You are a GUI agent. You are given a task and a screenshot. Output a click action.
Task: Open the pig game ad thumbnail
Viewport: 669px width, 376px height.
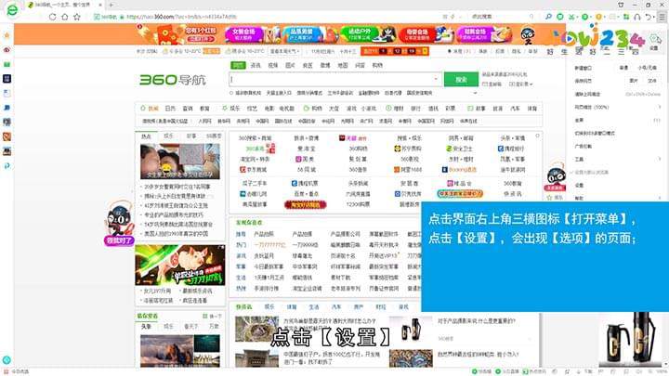click(180, 265)
